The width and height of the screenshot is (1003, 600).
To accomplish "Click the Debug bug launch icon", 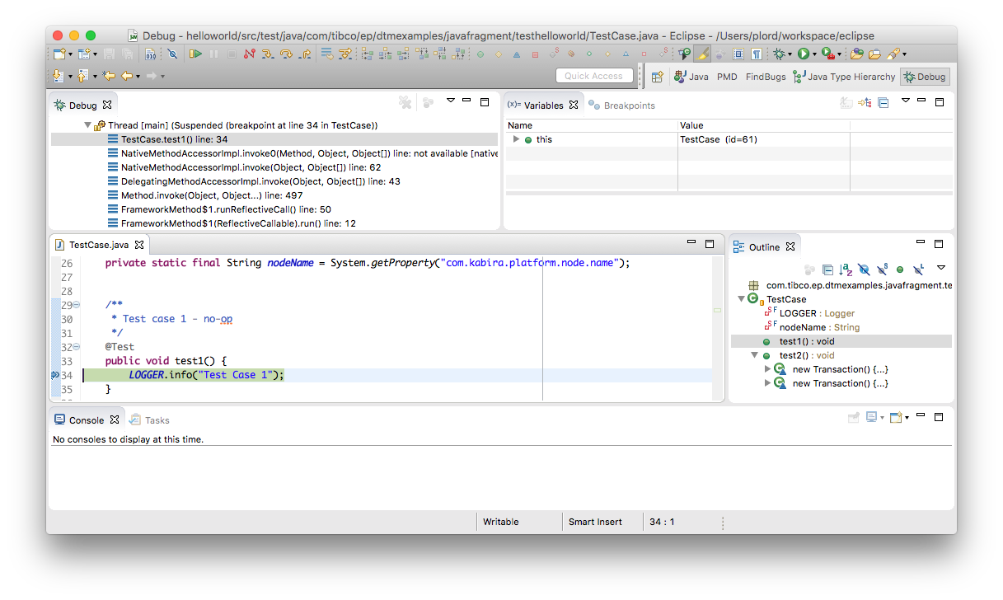I will [x=779, y=54].
